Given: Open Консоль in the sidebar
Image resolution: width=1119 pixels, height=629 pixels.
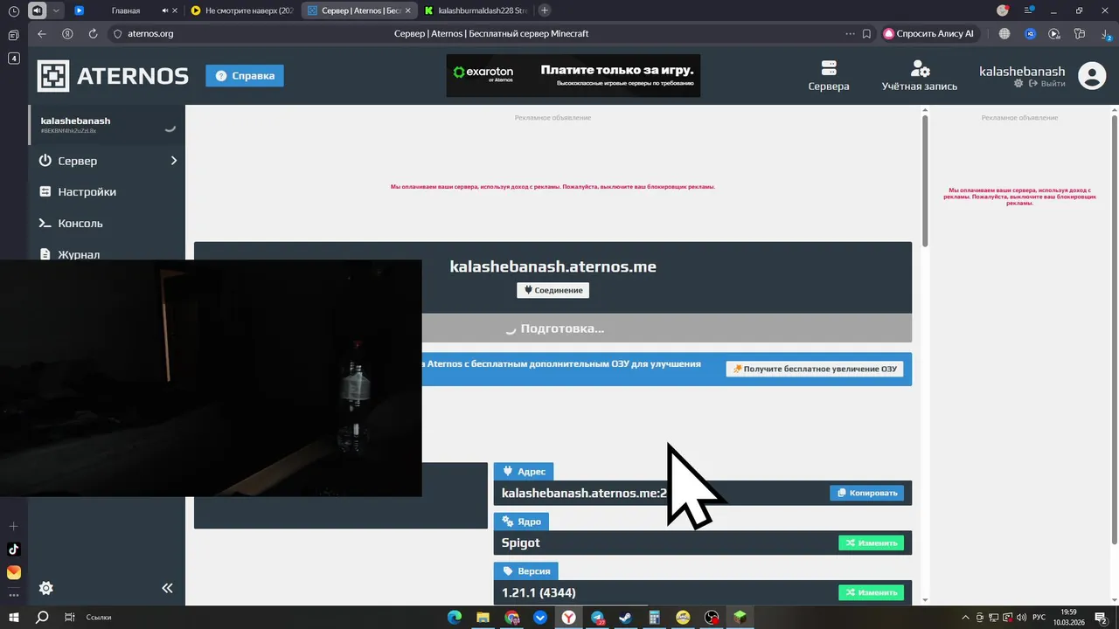Looking at the screenshot, I should coord(107,224).
